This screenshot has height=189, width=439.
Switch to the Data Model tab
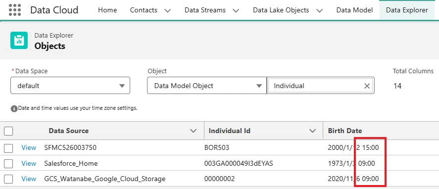[354, 10]
